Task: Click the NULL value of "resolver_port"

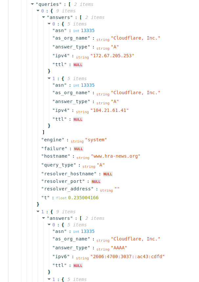Action: tap(96, 182)
